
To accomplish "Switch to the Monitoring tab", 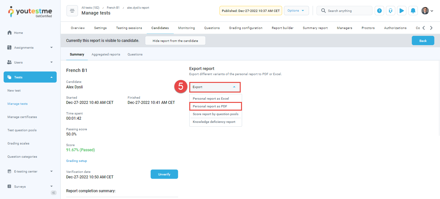I will click(186, 28).
